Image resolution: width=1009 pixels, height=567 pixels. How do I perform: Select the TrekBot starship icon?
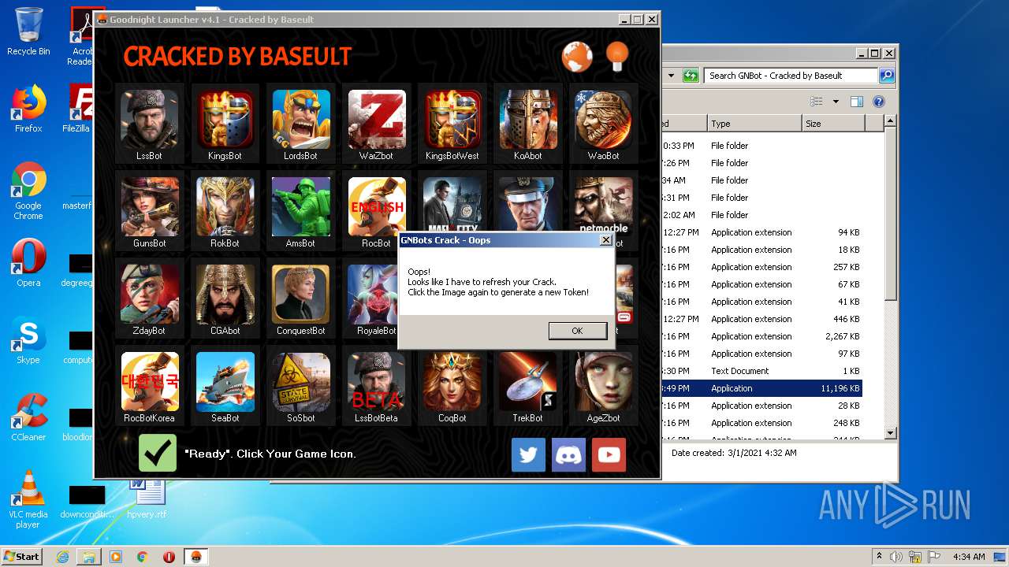[x=527, y=381]
